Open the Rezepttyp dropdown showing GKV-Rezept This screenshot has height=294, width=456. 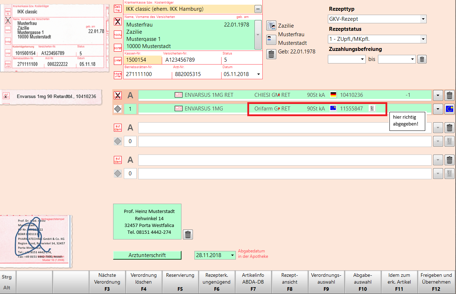(x=423, y=19)
